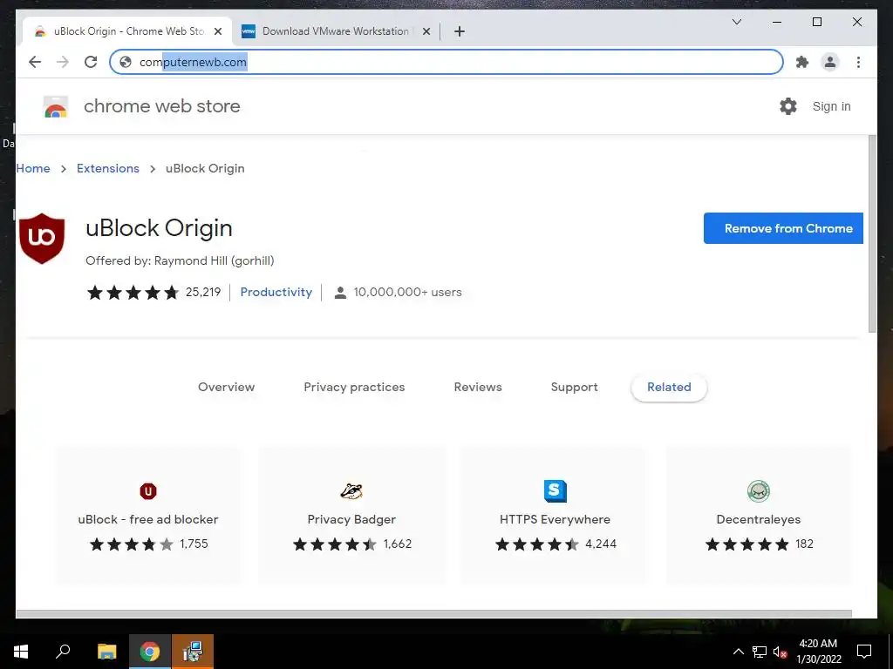This screenshot has height=669, width=893.
Task: Click the vertical page scrollbar
Action: (872, 233)
